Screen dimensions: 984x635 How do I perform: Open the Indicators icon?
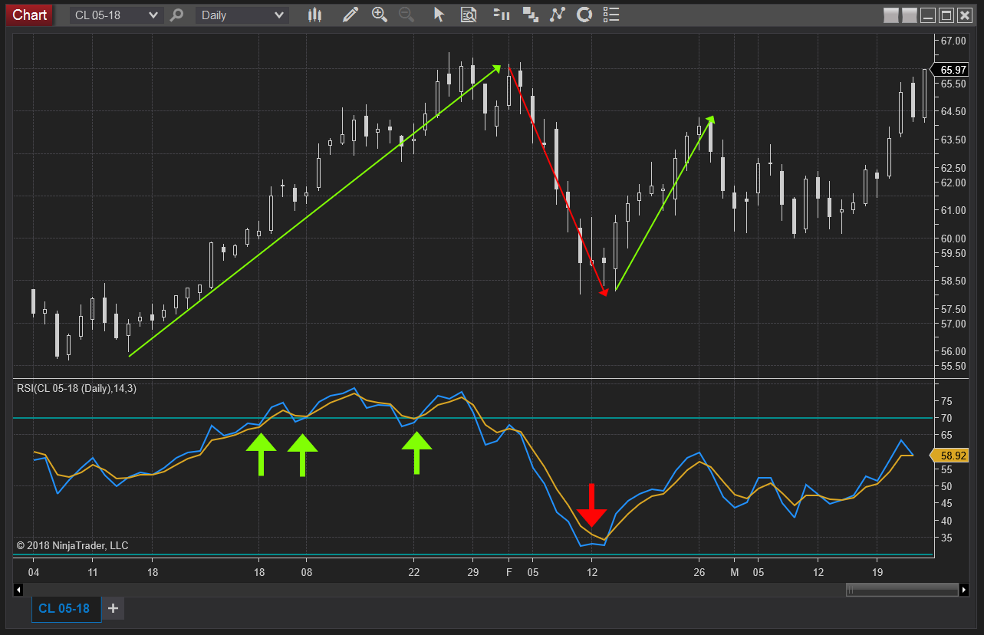[530, 15]
